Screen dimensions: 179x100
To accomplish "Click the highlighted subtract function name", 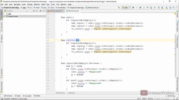I will point(71,40).
